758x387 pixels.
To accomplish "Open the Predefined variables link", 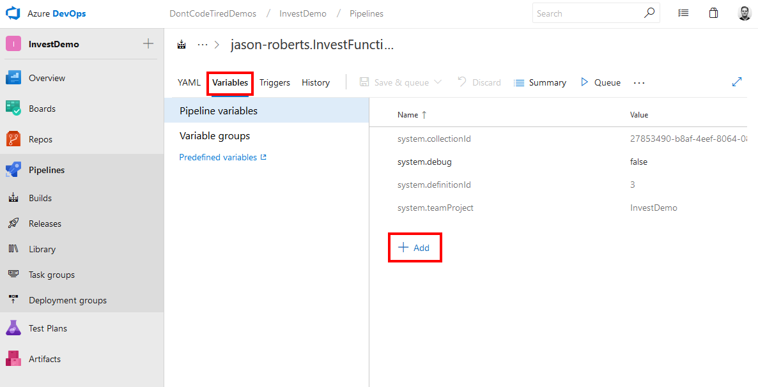I will pos(218,156).
